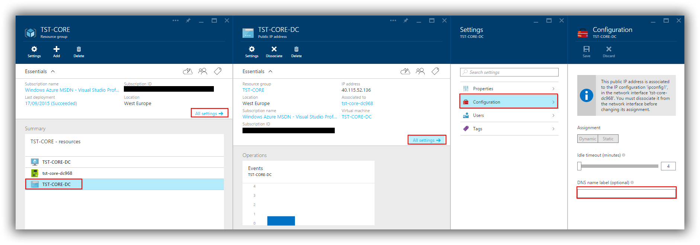Click Save in Configuration blade
Screen dimensions: 700x245
click(587, 52)
